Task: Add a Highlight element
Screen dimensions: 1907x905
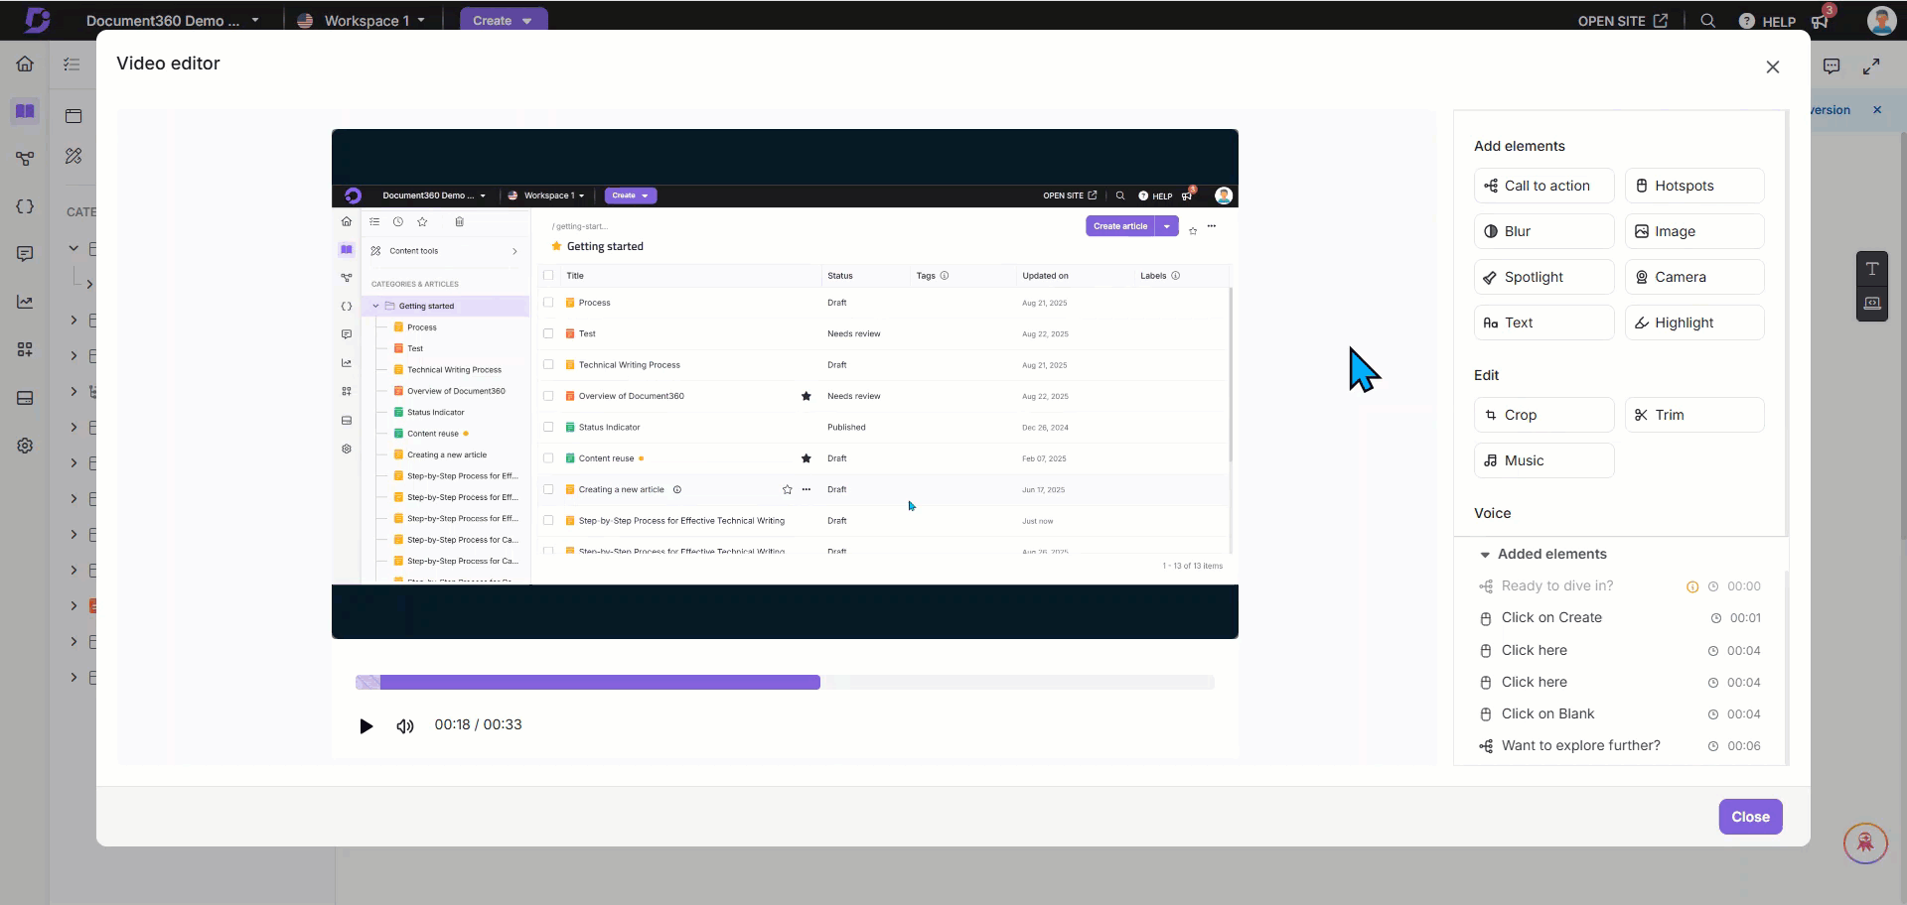Action: (1694, 323)
